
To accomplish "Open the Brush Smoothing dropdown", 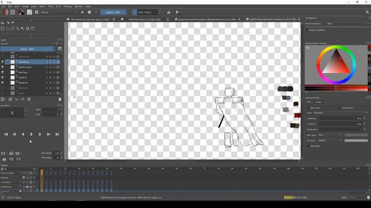I will click(348, 24).
